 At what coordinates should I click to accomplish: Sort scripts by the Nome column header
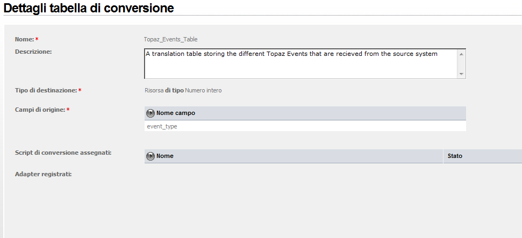click(165, 156)
